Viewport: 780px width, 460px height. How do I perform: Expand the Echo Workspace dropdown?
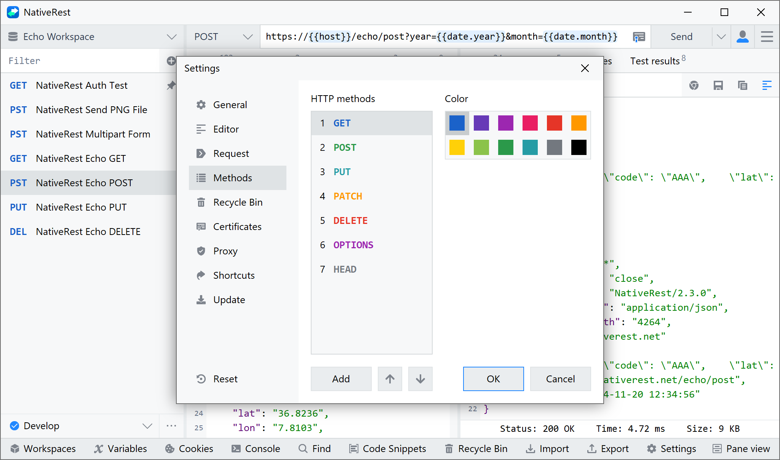click(x=172, y=37)
